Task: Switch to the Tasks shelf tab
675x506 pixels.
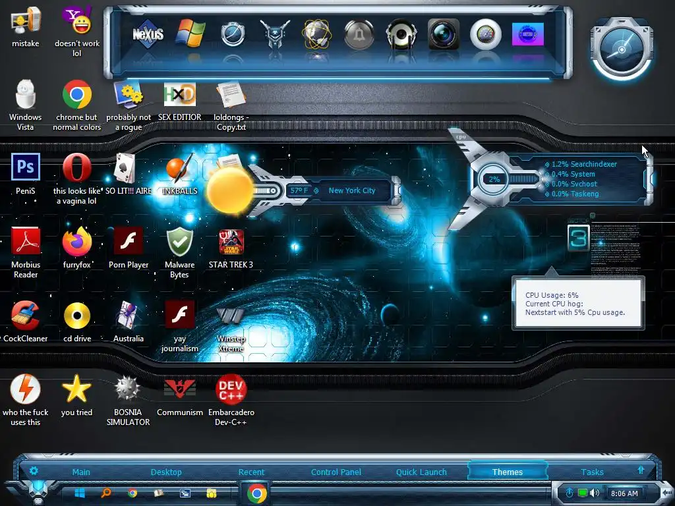Action: coord(593,472)
